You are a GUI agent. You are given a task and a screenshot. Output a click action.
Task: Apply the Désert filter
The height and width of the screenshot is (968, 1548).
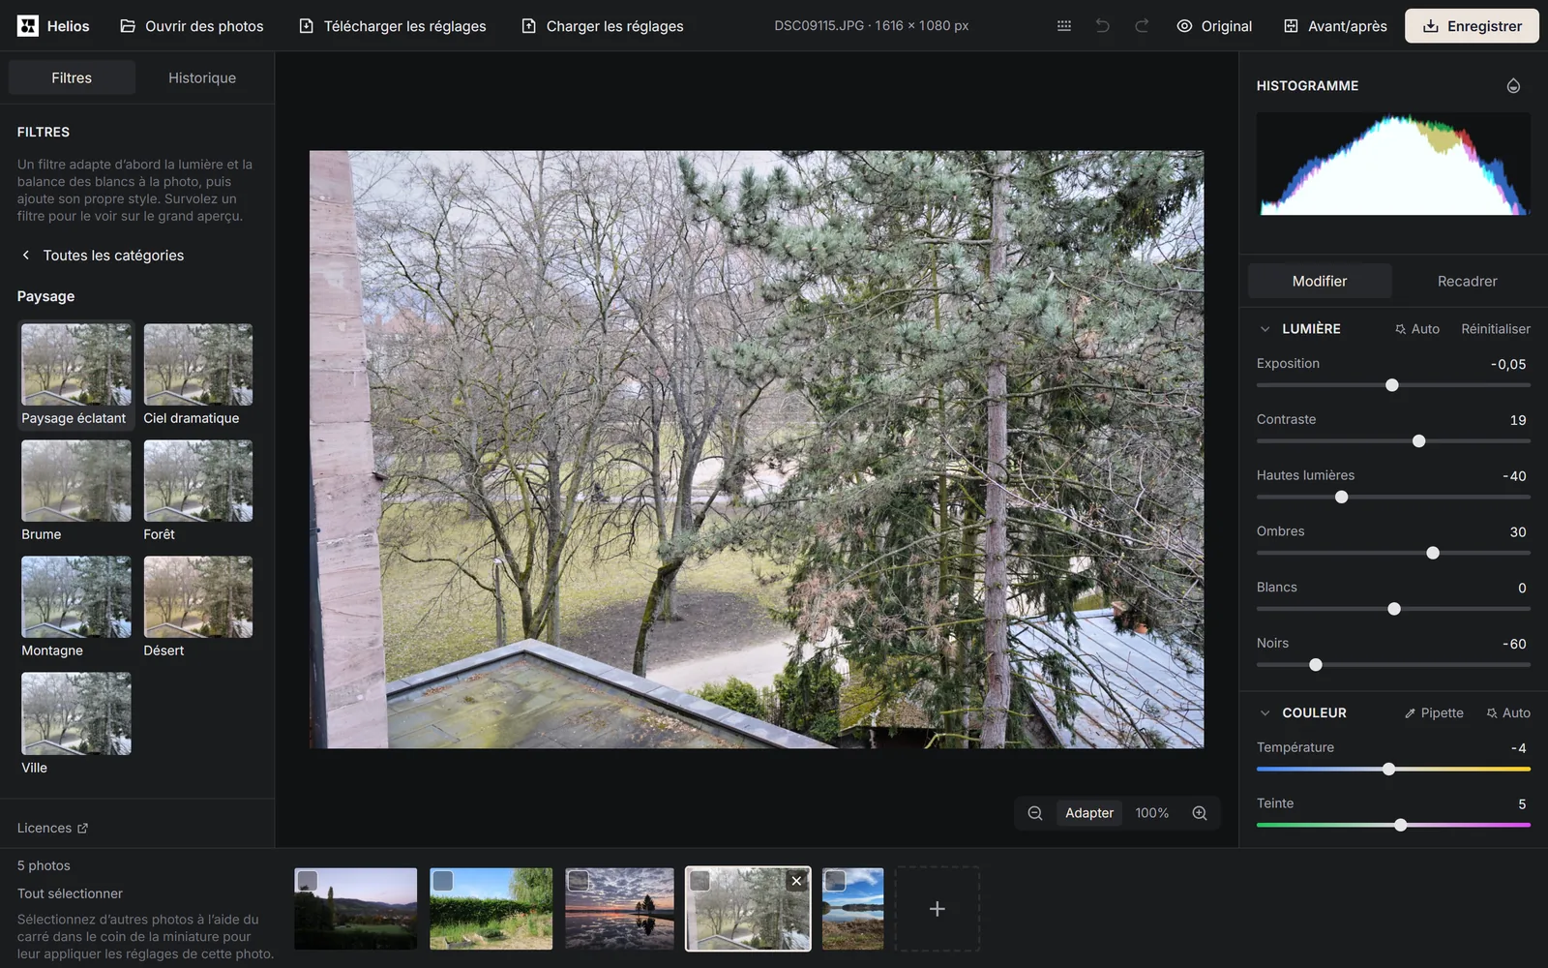[198, 608]
